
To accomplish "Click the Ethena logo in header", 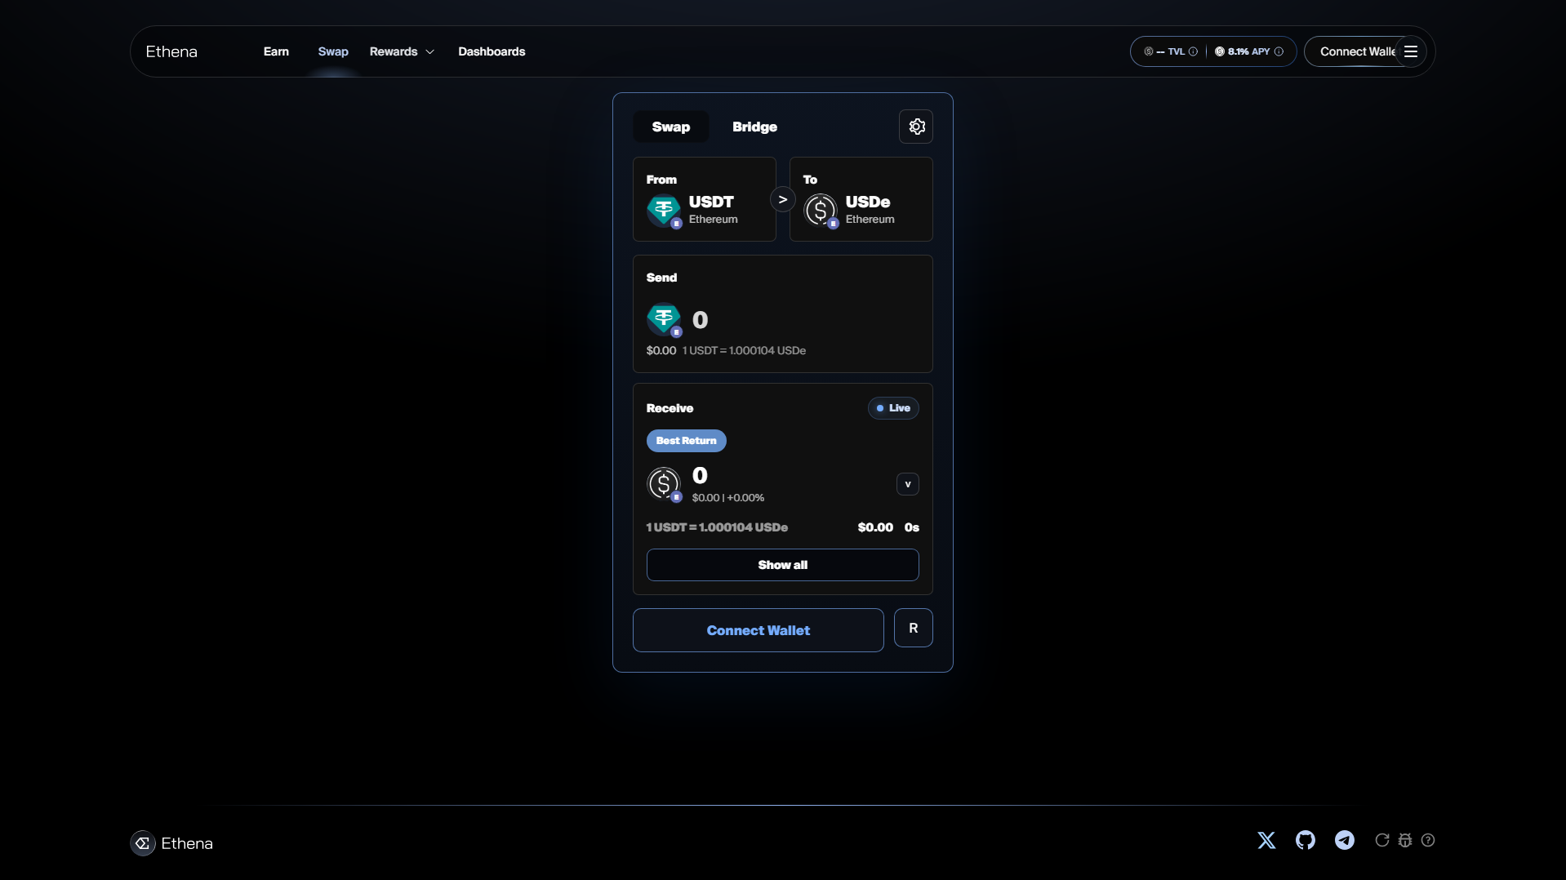I will 171,51.
